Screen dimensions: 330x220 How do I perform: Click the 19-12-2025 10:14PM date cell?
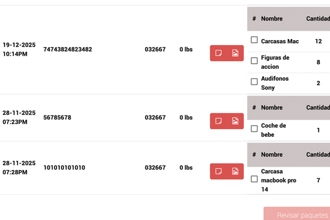pos(19,50)
